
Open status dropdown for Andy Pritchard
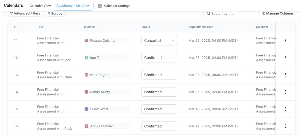click(x=159, y=126)
